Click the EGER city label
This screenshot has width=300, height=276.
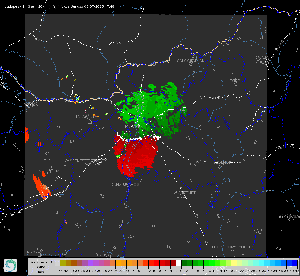235,81
